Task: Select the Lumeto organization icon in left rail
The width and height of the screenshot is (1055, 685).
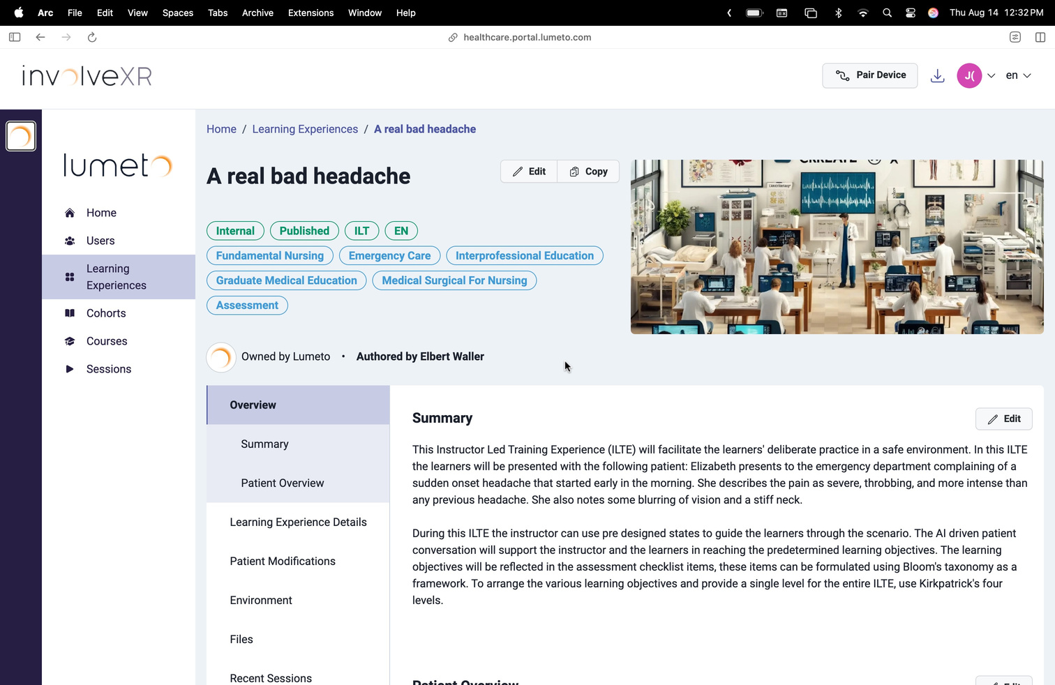Action: (21, 136)
